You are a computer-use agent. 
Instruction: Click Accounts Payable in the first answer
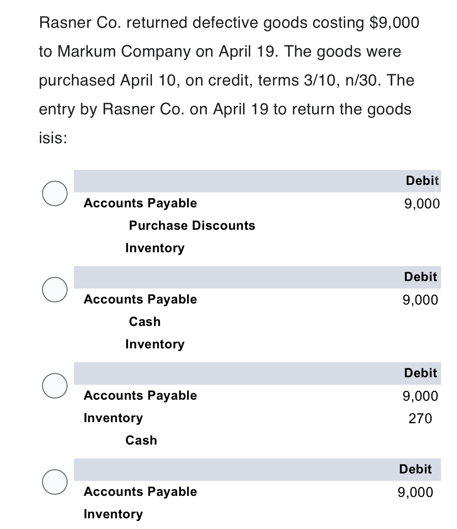coord(140,203)
